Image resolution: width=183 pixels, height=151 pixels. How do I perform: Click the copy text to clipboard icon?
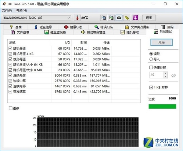coord(104,18)
